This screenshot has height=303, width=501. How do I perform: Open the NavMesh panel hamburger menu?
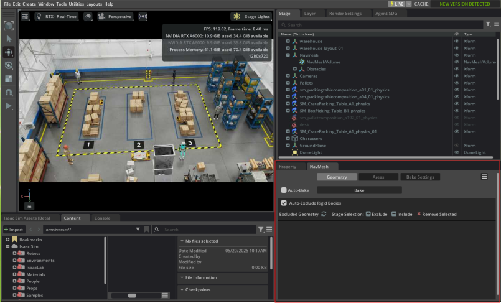click(484, 177)
